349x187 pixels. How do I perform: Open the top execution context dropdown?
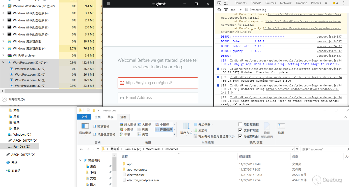coord(236,10)
